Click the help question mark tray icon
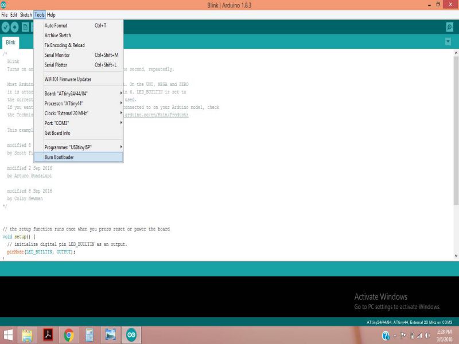 point(386,335)
